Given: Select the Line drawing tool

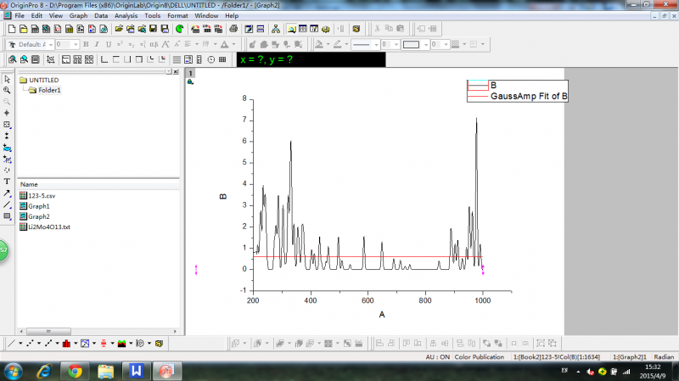Looking at the screenshot, I should click(x=7, y=205).
